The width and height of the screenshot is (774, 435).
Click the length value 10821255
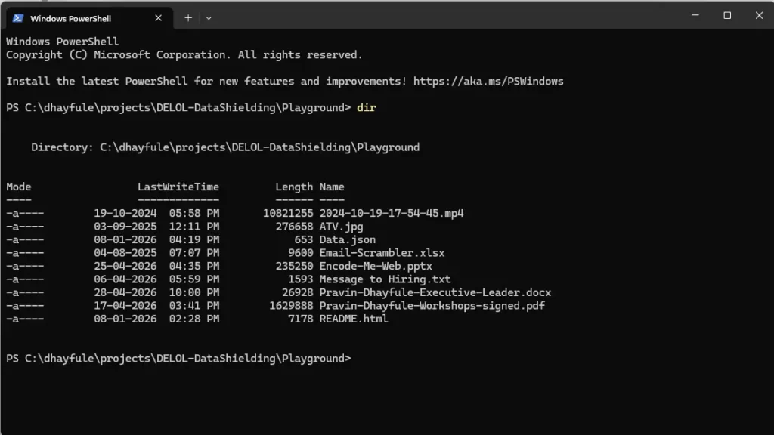coord(288,214)
